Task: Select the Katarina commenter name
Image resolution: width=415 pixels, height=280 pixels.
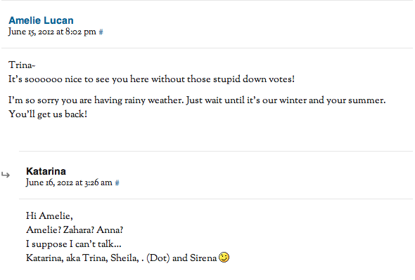Action: tap(46, 171)
